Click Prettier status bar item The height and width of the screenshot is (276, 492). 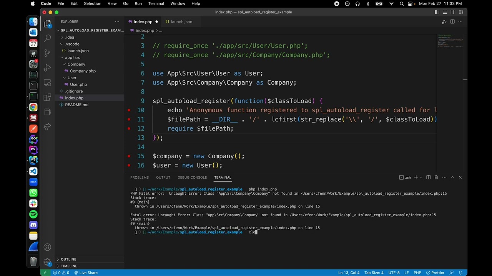point(435,273)
